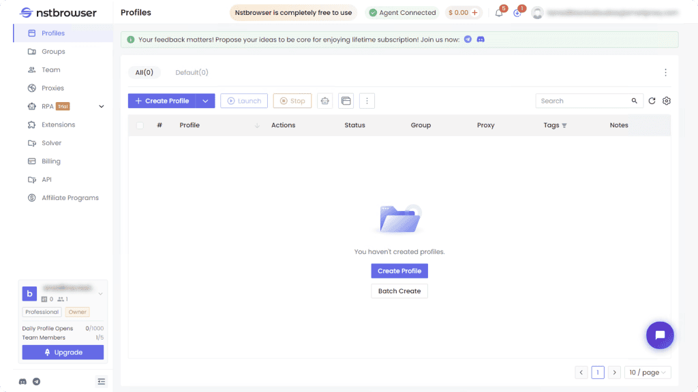Open Proxies in the sidebar
Screen dimensions: 698x392
point(52,88)
